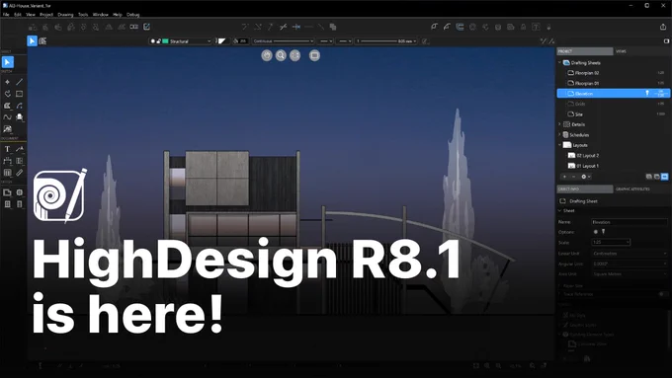Select the Wall tool
The image size is (672, 378).
7,192
